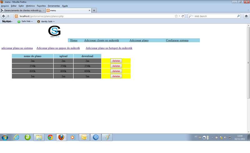This screenshot has width=250, height=153.
Task: Open the green circular app on taskbar
Action: pyautogui.click(x=27, y=137)
